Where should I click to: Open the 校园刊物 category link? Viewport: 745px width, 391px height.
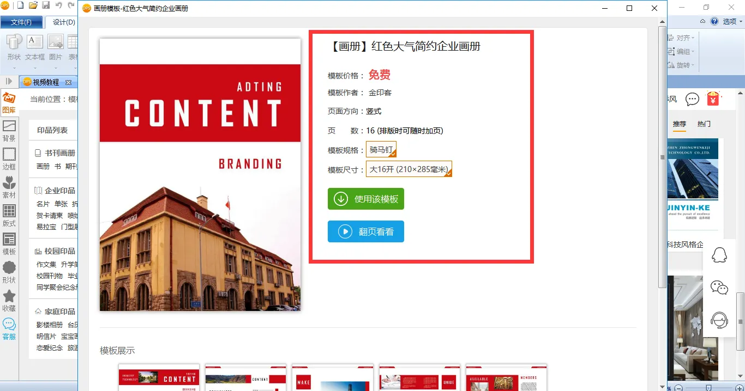point(50,276)
